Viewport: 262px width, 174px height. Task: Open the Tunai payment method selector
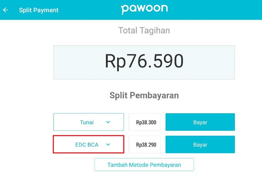coord(89,122)
